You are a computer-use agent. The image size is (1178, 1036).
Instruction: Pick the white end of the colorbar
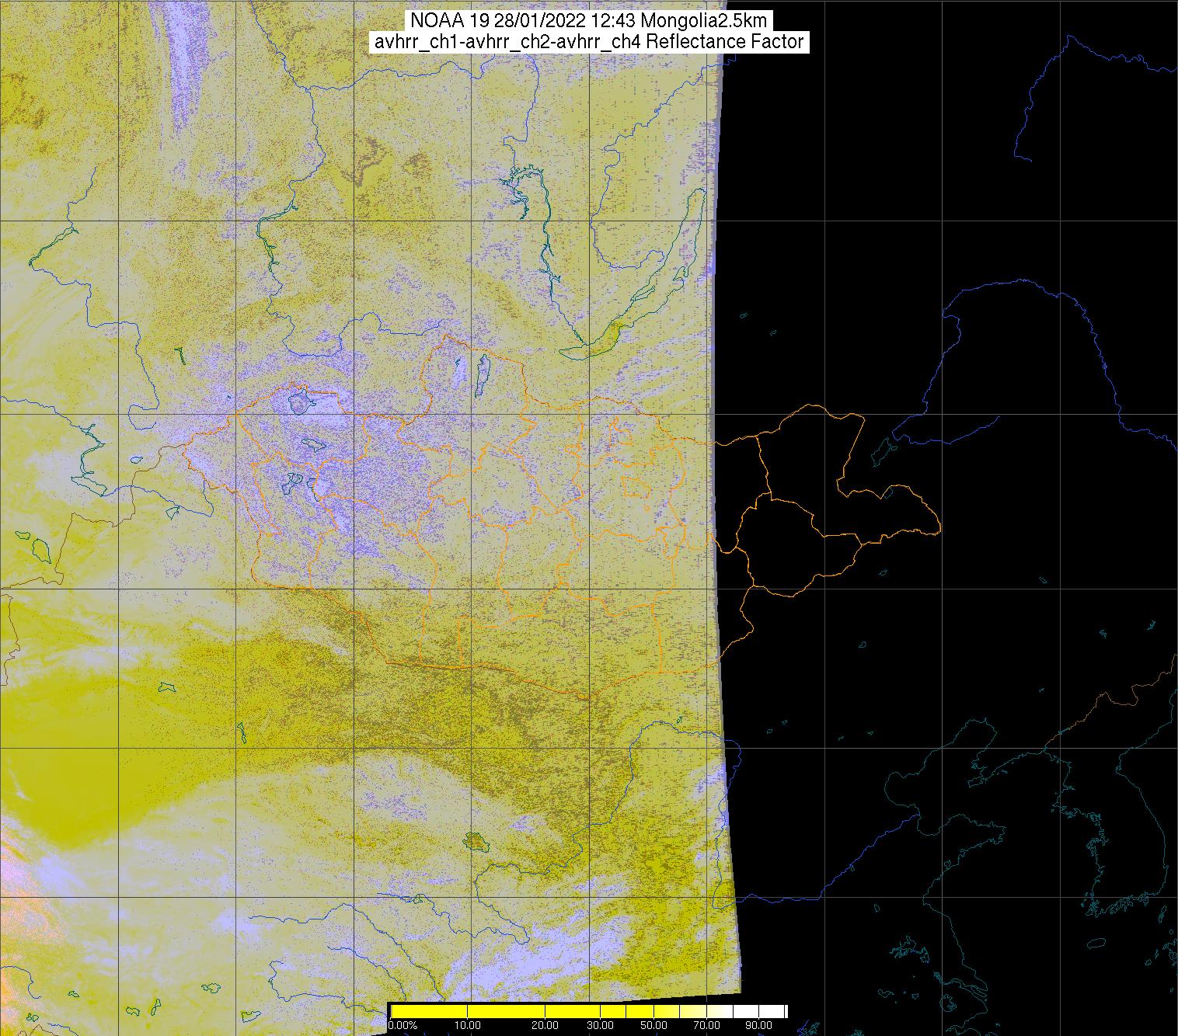[777, 1011]
